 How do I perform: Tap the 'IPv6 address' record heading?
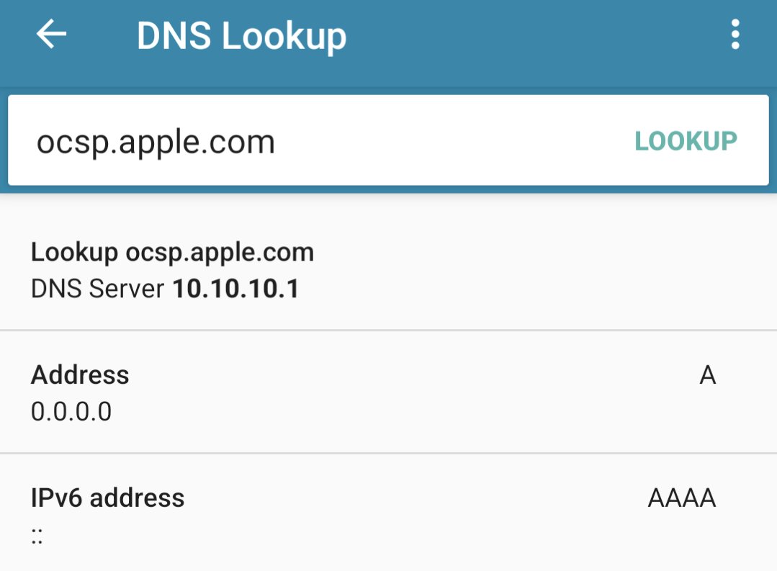coord(107,498)
